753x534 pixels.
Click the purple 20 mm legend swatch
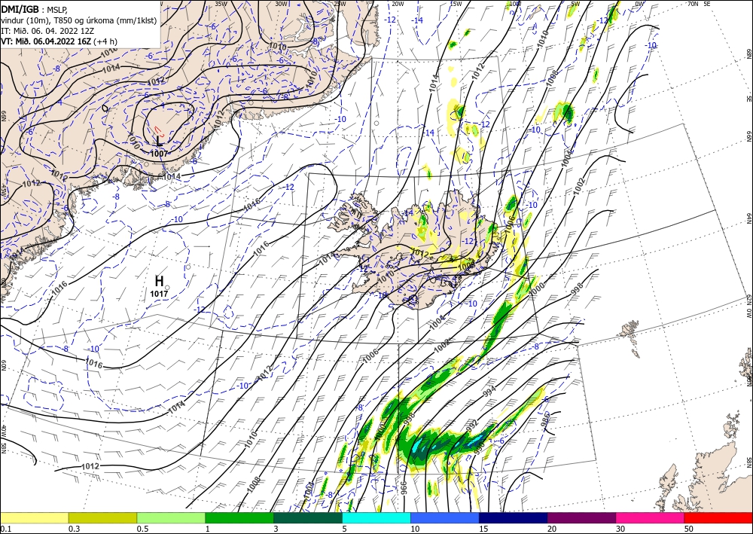tap(581, 517)
